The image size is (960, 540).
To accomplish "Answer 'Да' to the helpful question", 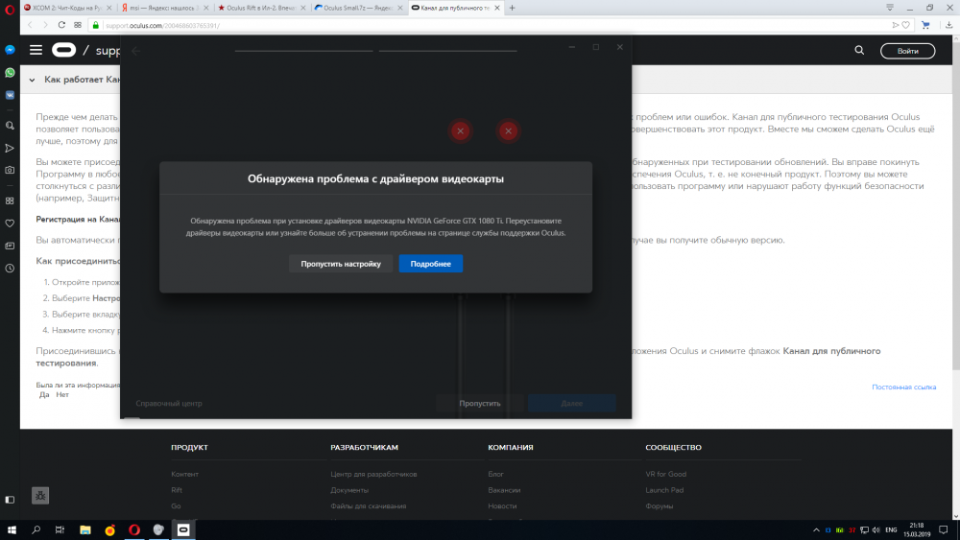I will (44, 395).
